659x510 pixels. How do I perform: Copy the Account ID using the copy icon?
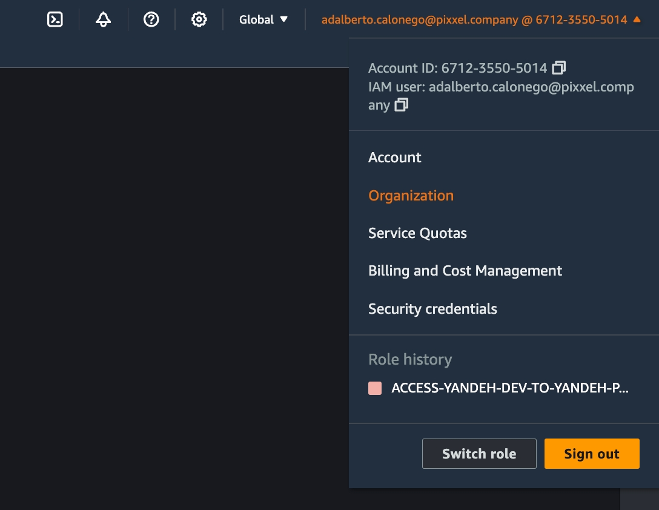click(559, 67)
